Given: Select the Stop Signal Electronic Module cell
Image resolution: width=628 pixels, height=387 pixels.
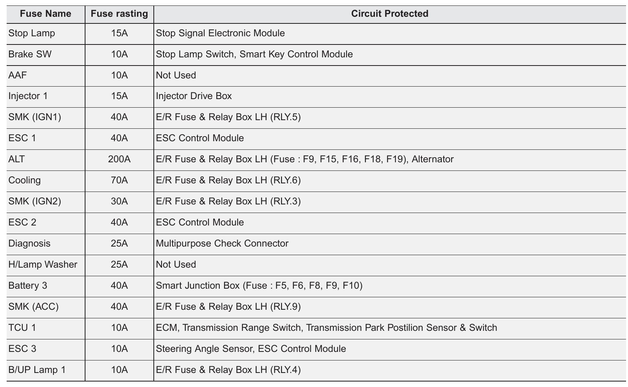Looking at the screenshot, I should point(220,33).
